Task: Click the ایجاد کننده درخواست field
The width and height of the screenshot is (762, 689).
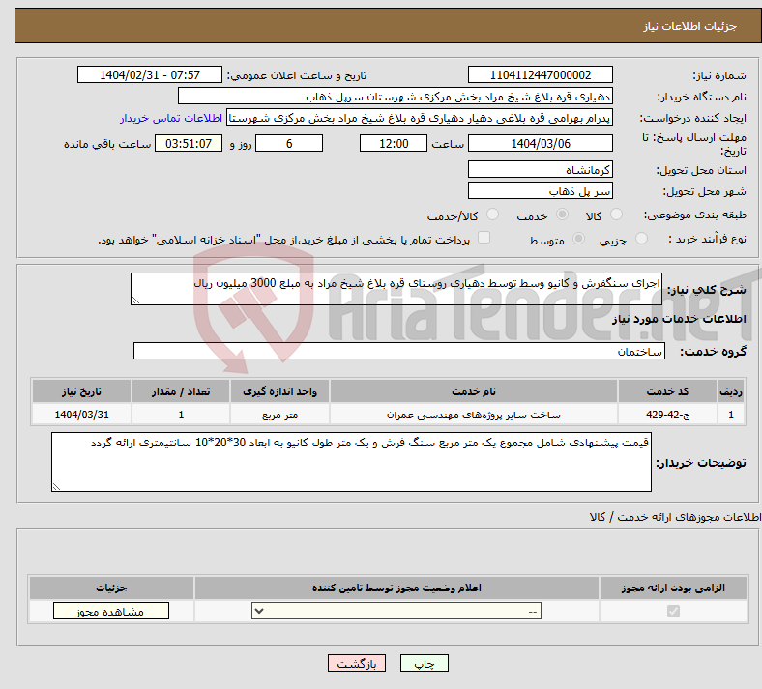Action: 420,118
